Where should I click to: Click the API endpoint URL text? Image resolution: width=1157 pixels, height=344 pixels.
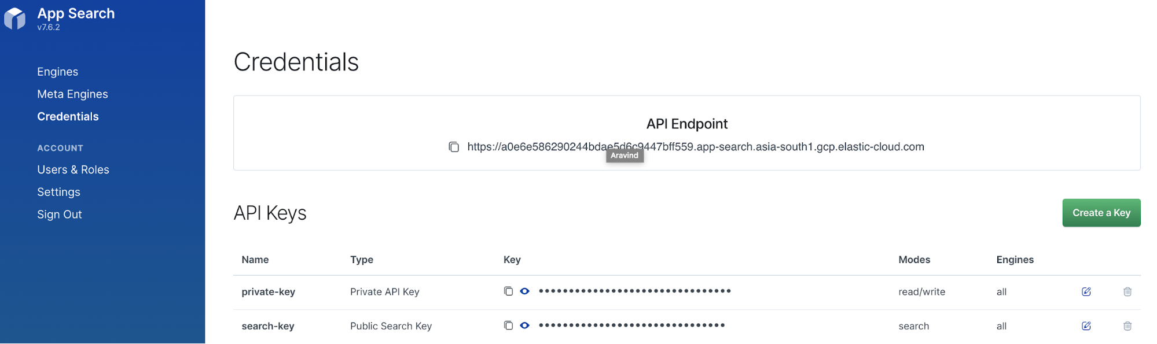[x=752, y=147]
